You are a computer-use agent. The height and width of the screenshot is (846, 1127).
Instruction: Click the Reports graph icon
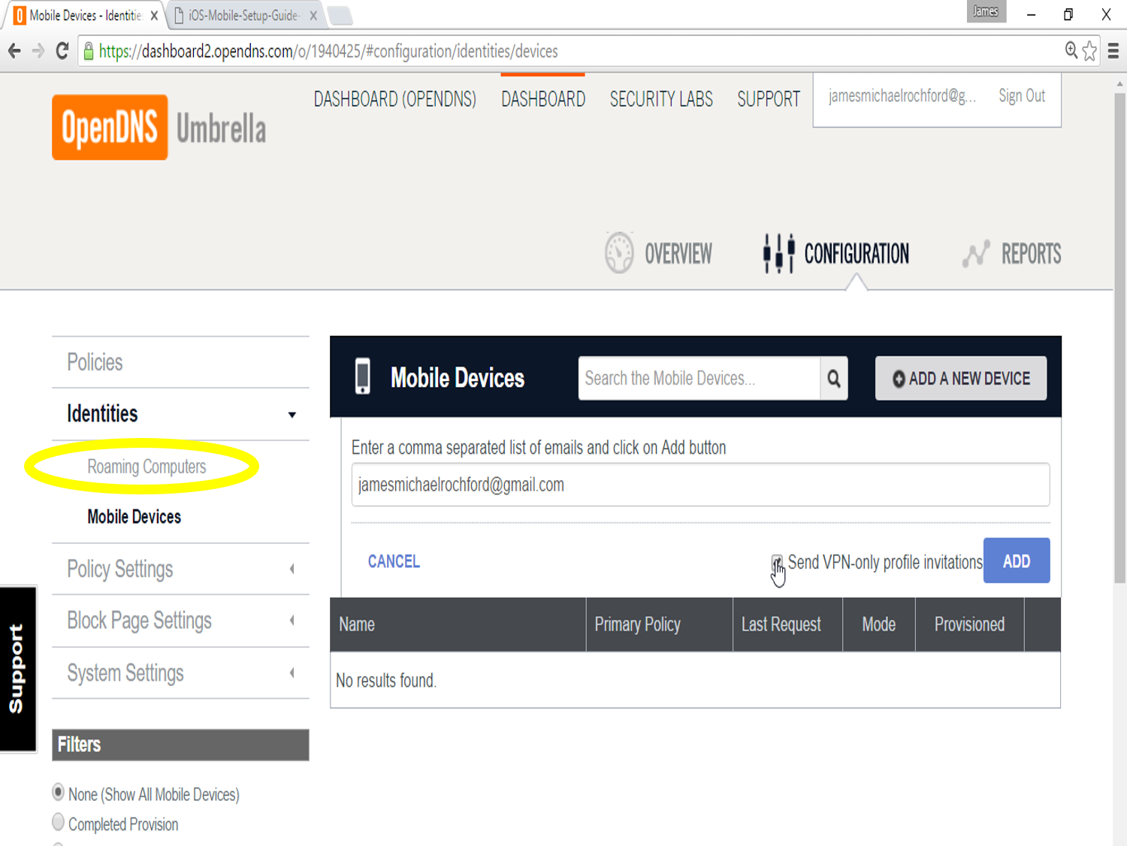click(x=976, y=254)
